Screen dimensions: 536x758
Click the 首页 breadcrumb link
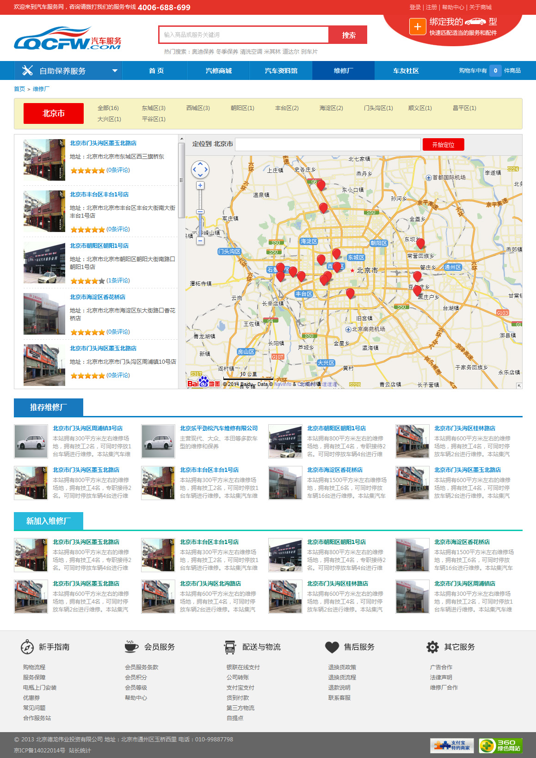click(19, 89)
